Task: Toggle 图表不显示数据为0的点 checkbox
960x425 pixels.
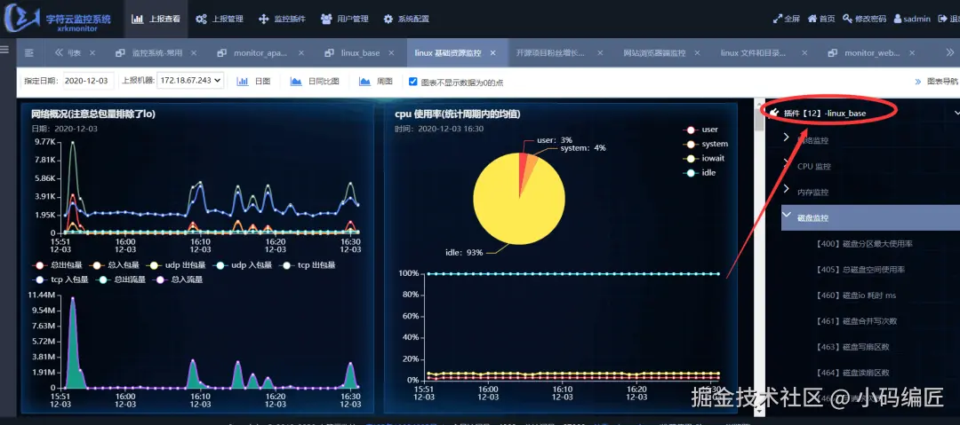Action: 413,82
